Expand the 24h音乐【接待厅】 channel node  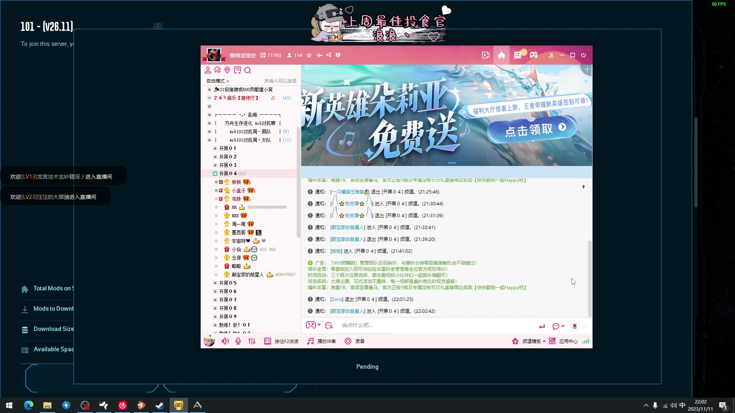click(209, 98)
